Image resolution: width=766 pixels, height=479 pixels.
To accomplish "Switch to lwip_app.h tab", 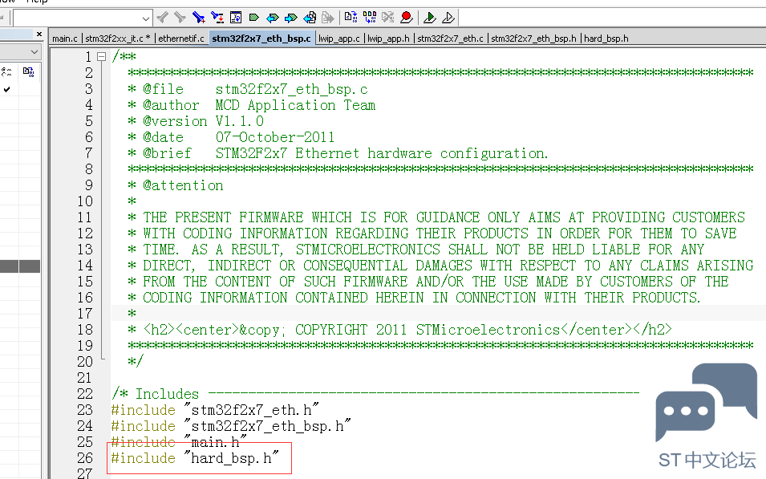I will click(x=388, y=39).
